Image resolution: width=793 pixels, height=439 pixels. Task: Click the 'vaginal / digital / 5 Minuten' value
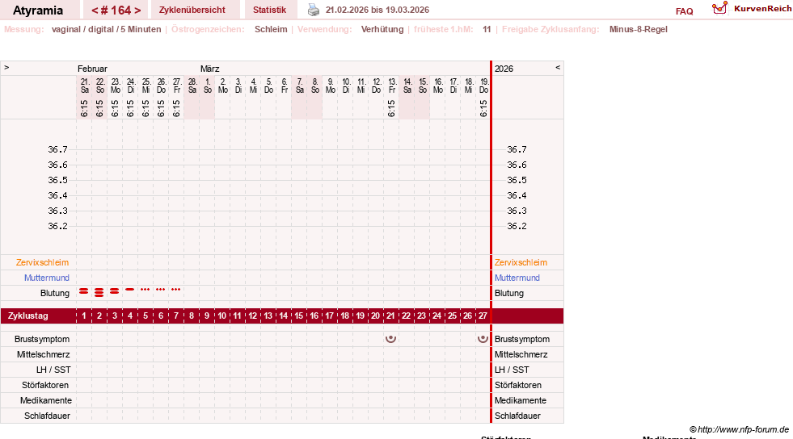tap(106, 29)
